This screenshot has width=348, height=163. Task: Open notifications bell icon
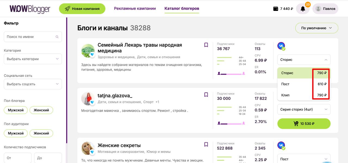pyautogui.click(x=303, y=9)
